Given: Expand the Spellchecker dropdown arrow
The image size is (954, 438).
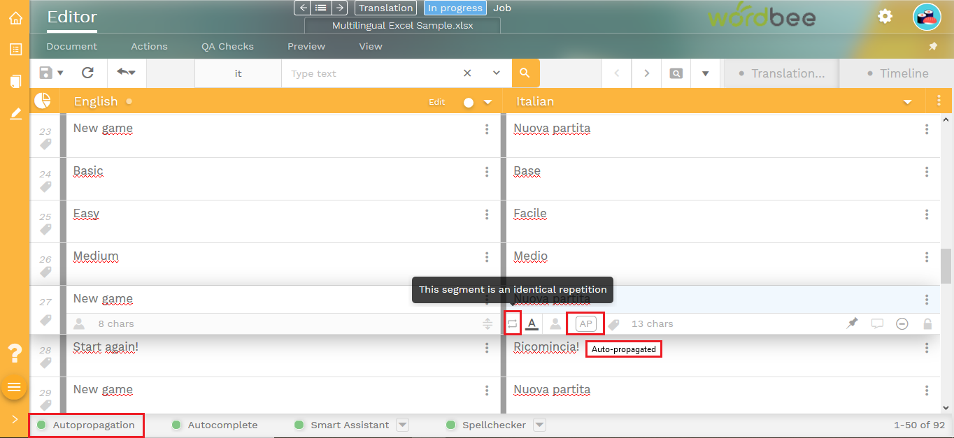Looking at the screenshot, I should [x=539, y=425].
